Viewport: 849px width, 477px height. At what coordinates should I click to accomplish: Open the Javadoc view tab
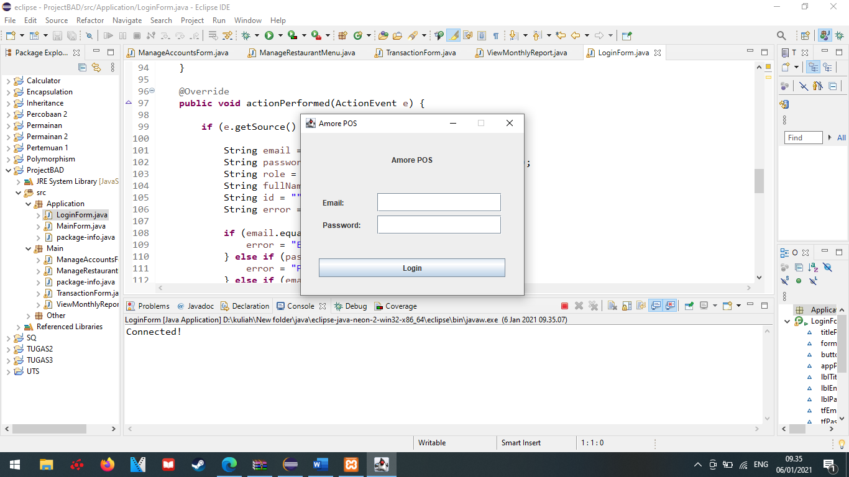click(195, 306)
